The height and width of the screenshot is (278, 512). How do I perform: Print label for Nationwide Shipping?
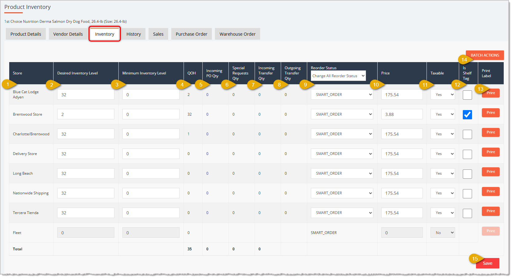(491, 191)
